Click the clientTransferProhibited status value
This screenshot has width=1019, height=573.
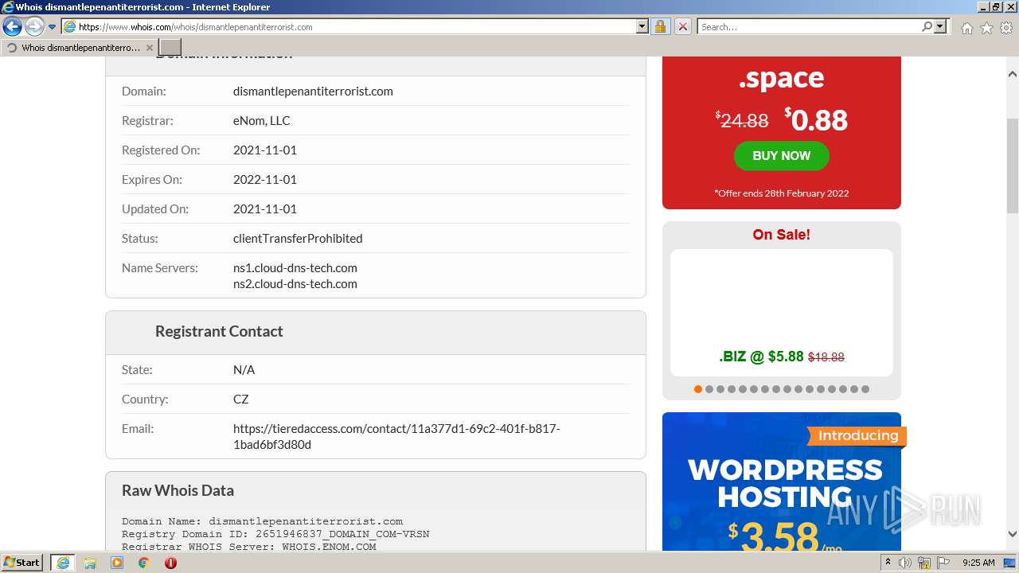(x=298, y=239)
